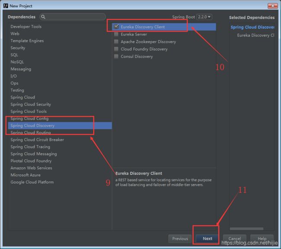The height and width of the screenshot is (249, 281).
Task: Click the Previous button
Action: (180, 239)
